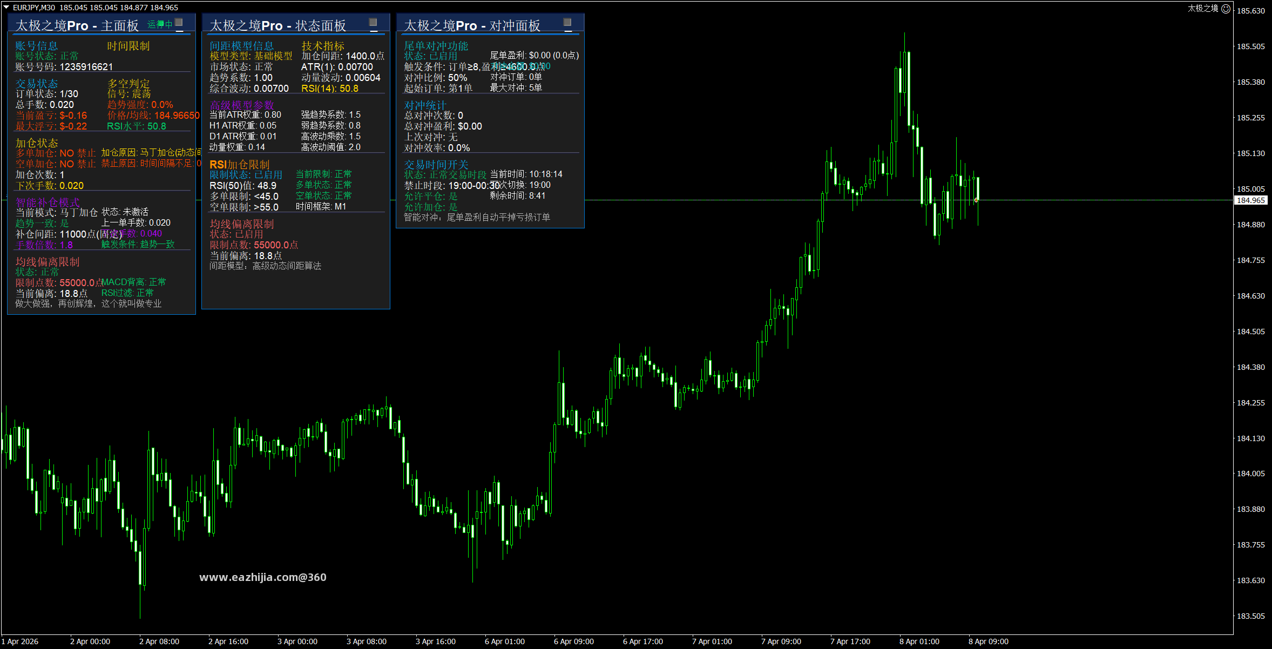Viewport: 1272px width, 649px height.
Task: Click the RSI过滤: 正常 status
Action: coord(127,293)
